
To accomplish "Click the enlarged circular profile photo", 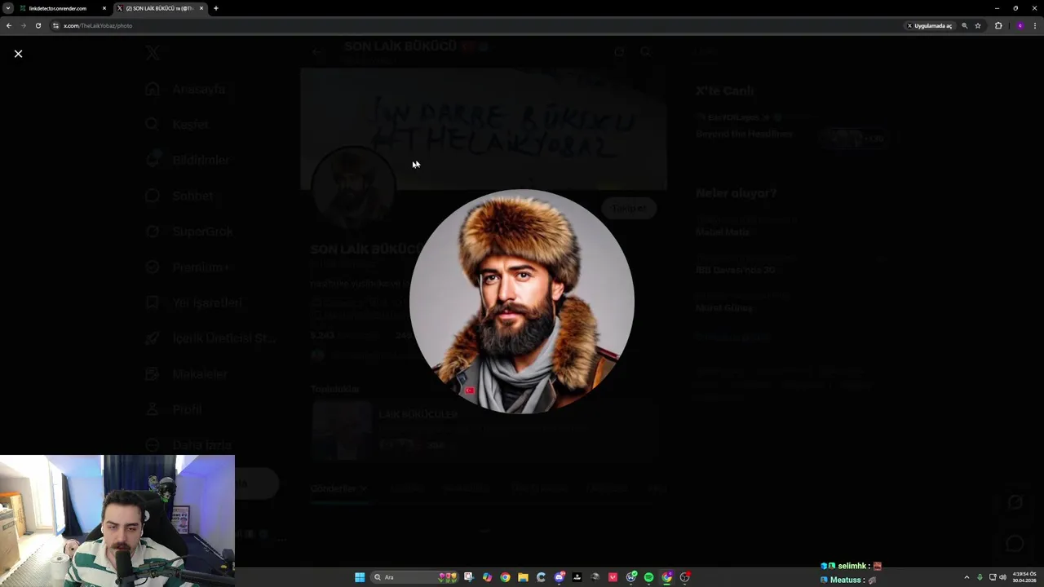I will 522,302.
